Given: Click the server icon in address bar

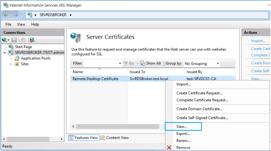Looking at the screenshot, I should click(30, 15).
